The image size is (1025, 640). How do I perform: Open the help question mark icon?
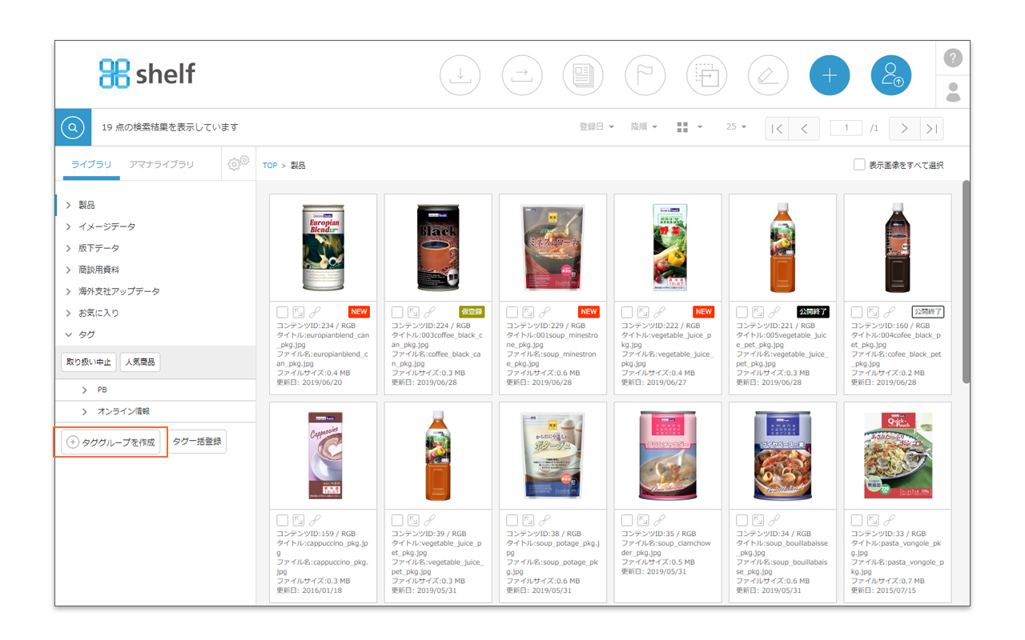point(952,58)
